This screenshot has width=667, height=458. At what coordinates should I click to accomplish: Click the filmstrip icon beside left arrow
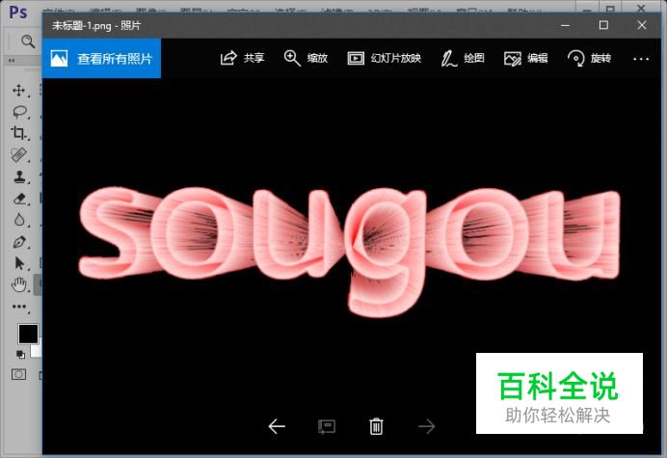(x=327, y=426)
